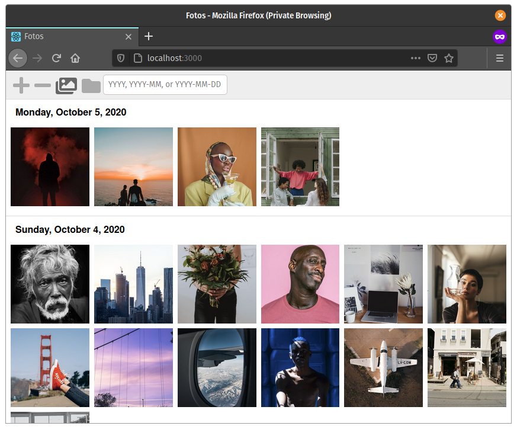
Task: Click the browser forward arrow
Action: [37, 59]
